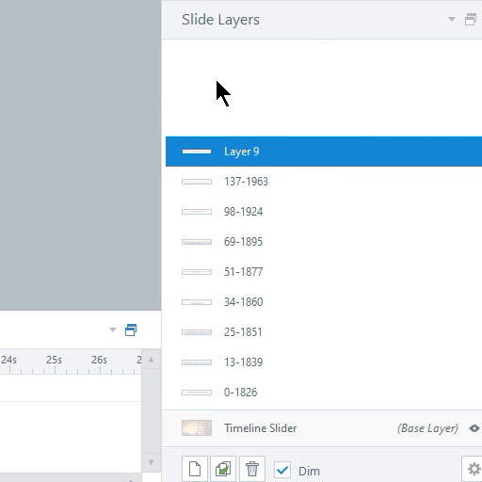Select the Layer 9 row
The height and width of the screenshot is (482, 482).
click(324, 152)
